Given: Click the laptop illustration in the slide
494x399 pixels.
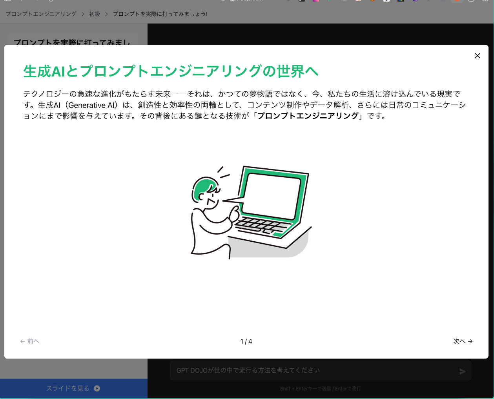Looking at the screenshot, I should [x=271, y=204].
